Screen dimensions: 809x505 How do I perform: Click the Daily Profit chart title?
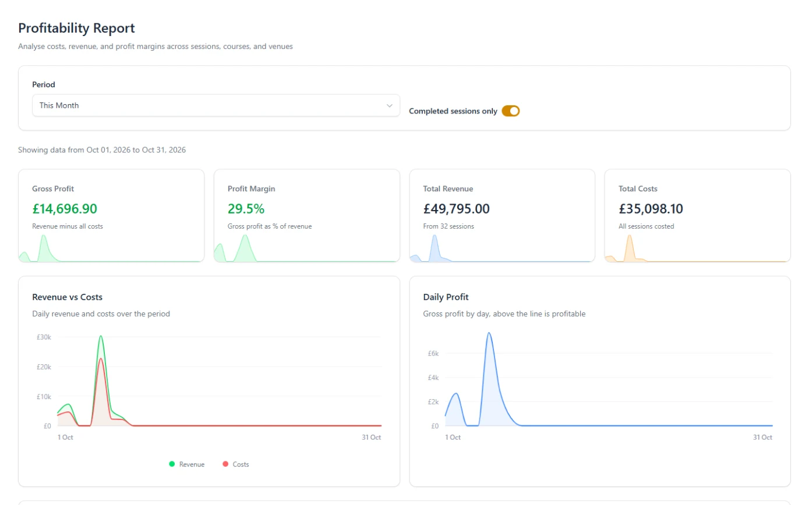tap(446, 297)
